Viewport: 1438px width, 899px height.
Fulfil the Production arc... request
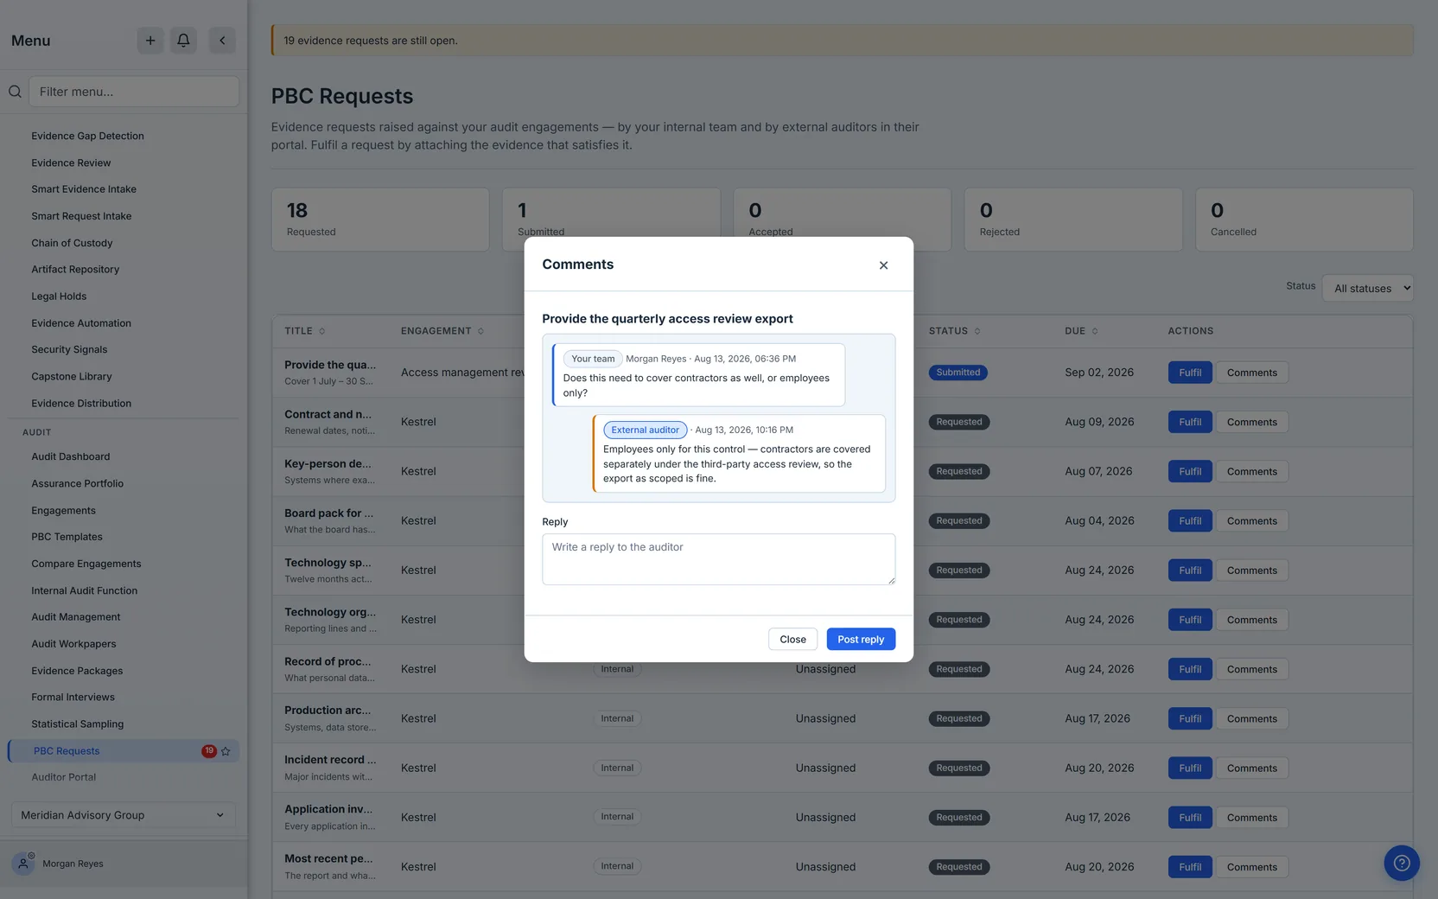1190,718
